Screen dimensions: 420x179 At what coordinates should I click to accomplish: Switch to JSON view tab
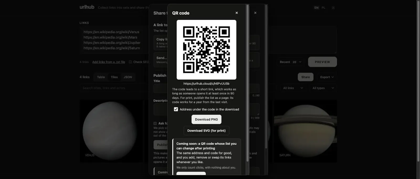tap(128, 77)
